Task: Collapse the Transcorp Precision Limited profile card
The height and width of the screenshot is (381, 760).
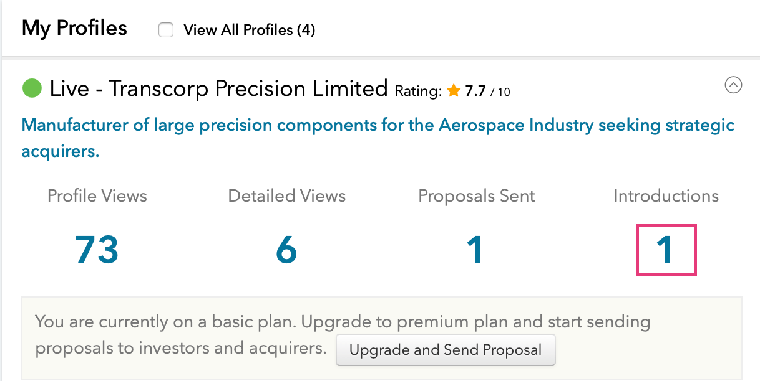Action: 733,85
